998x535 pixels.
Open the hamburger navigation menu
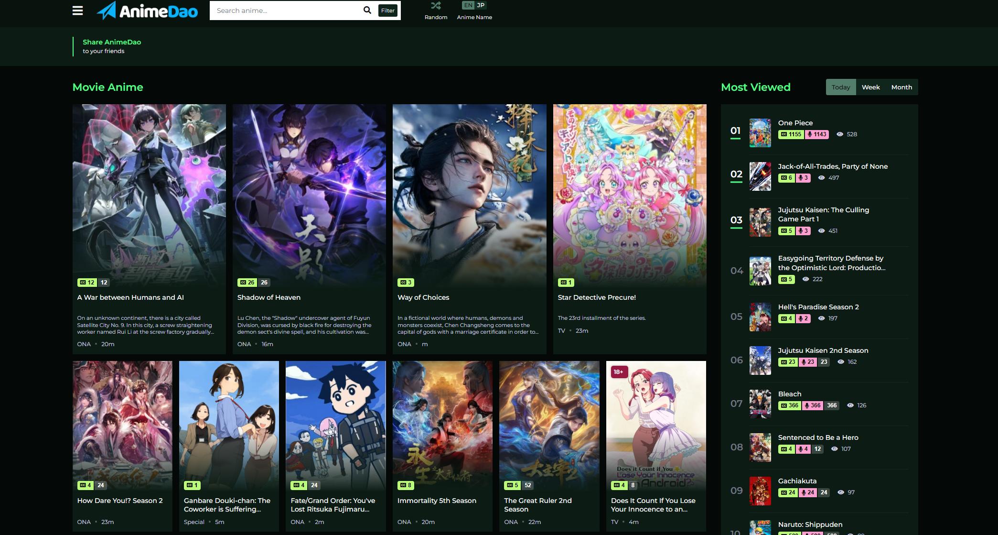[x=77, y=10]
